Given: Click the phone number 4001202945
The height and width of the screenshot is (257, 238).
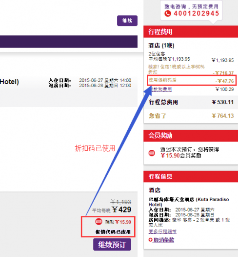Looking at the screenshot, I should 197,13.
